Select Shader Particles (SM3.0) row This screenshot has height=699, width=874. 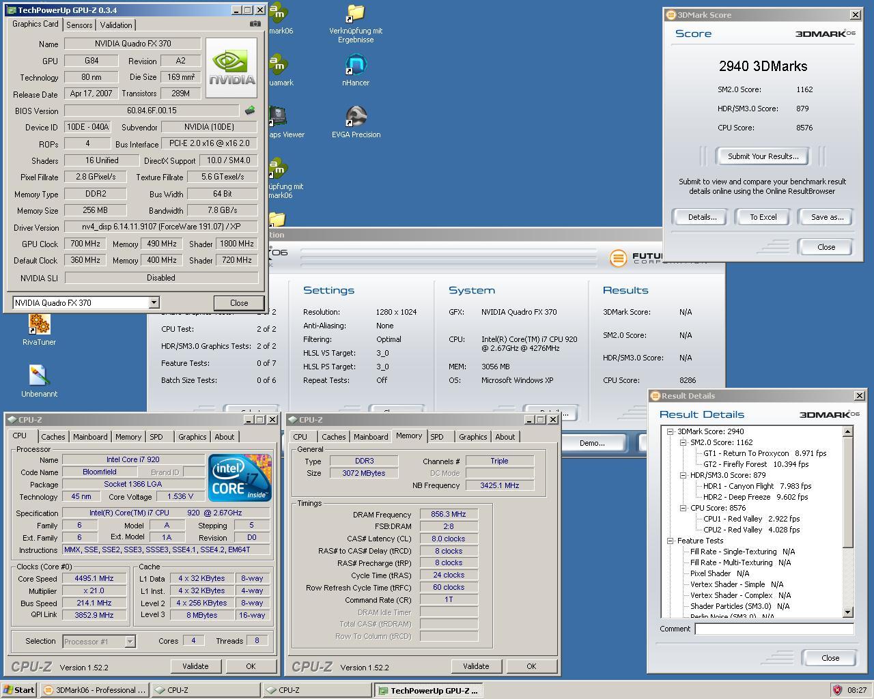739,606
